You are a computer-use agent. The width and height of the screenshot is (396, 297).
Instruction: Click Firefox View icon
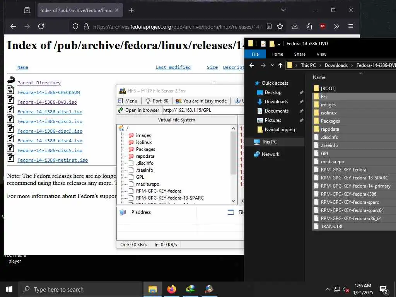click(x=27, y=10)
